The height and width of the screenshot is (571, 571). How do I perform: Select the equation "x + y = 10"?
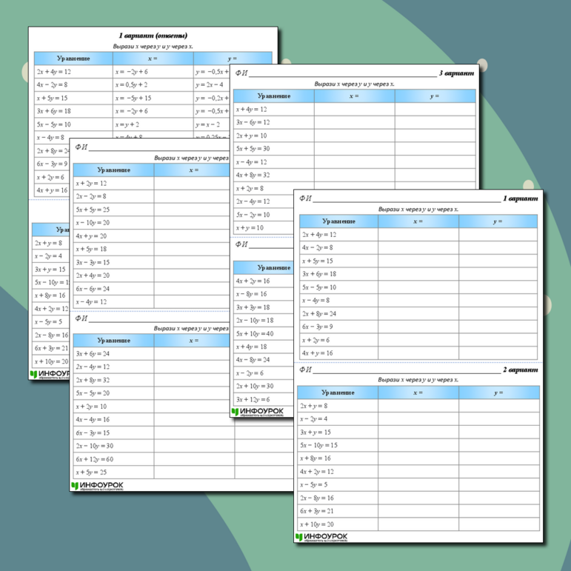point(250,228)
